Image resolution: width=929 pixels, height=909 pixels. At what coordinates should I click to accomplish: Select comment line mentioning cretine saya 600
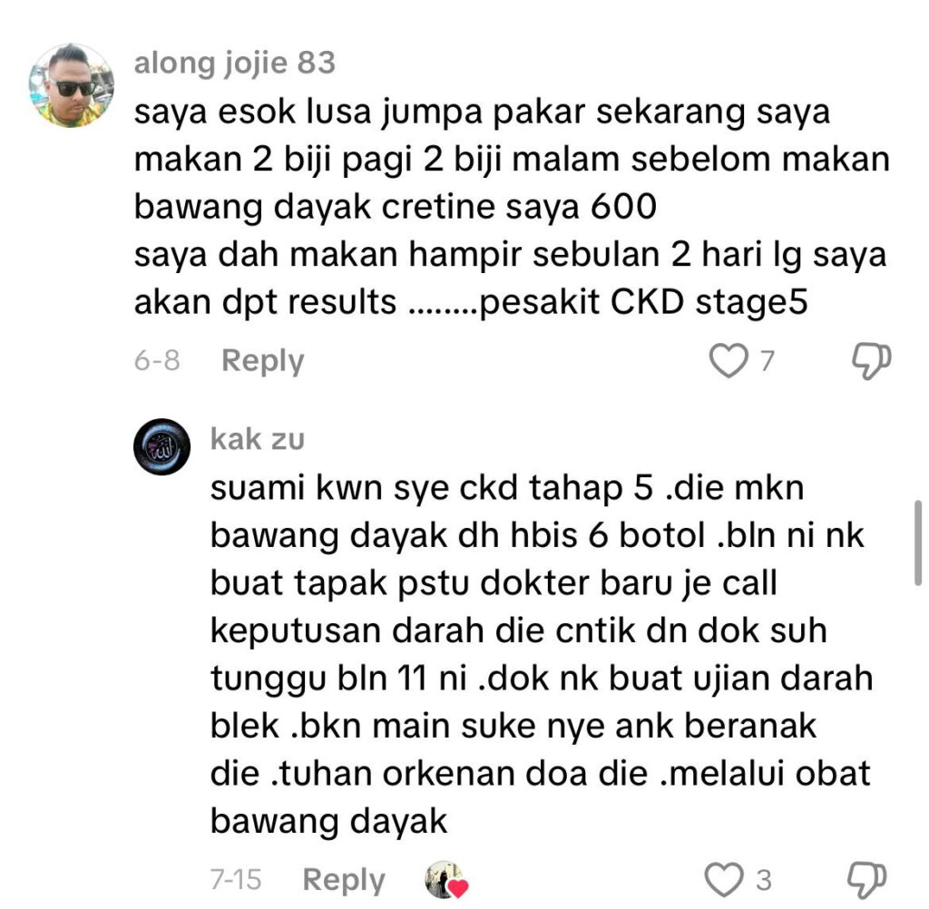point(396,208)
